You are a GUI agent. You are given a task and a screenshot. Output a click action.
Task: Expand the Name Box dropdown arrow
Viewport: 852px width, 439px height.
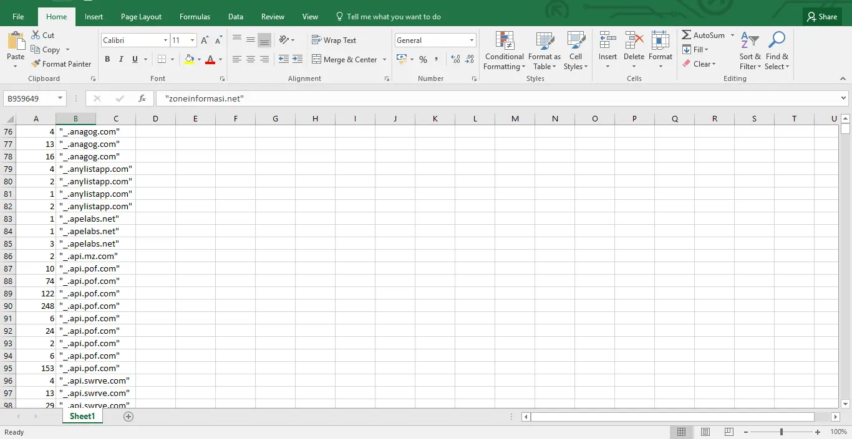pos(61,98)
